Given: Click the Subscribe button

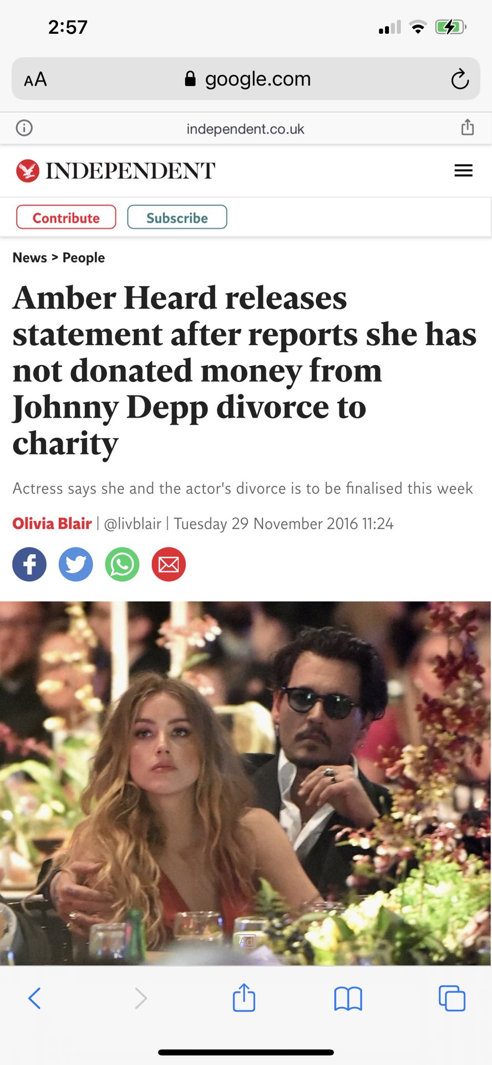Looking at the screenshot, I should click(177, 217).
